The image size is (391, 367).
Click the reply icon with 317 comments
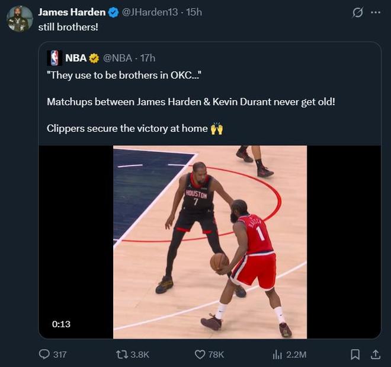tap(45, 354)
